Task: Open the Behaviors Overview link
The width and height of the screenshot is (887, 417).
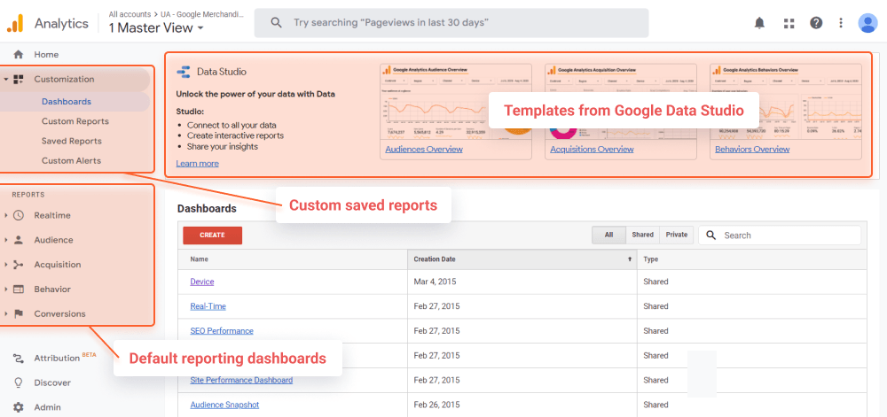Action: pyautogui.click(x=752, y=149)
